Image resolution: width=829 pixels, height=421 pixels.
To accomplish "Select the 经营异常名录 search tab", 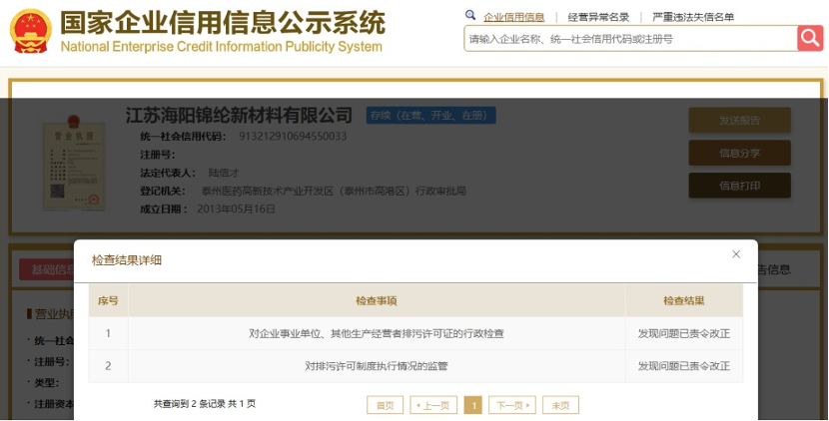I will pos(598,17).
